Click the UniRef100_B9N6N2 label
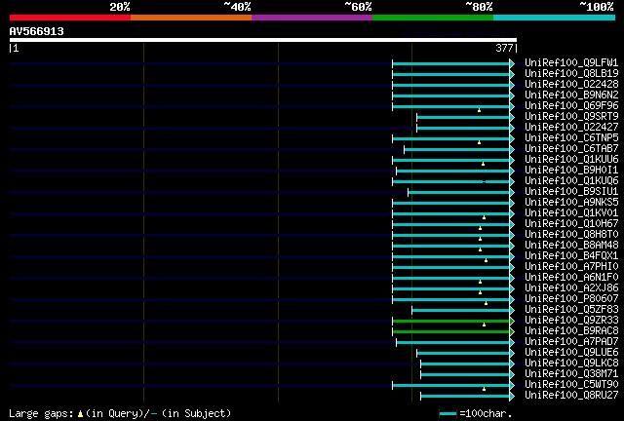This screenshot has height=421, width=624. tap(571, 95)
